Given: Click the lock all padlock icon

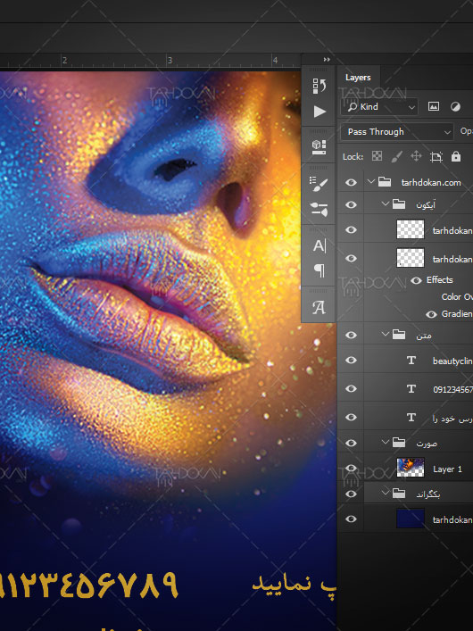Looking at the screenshot, I should (456, 156).
